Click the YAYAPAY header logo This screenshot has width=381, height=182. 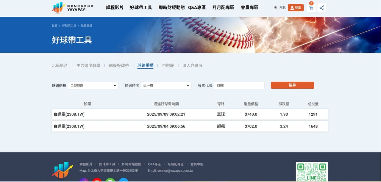73,7
